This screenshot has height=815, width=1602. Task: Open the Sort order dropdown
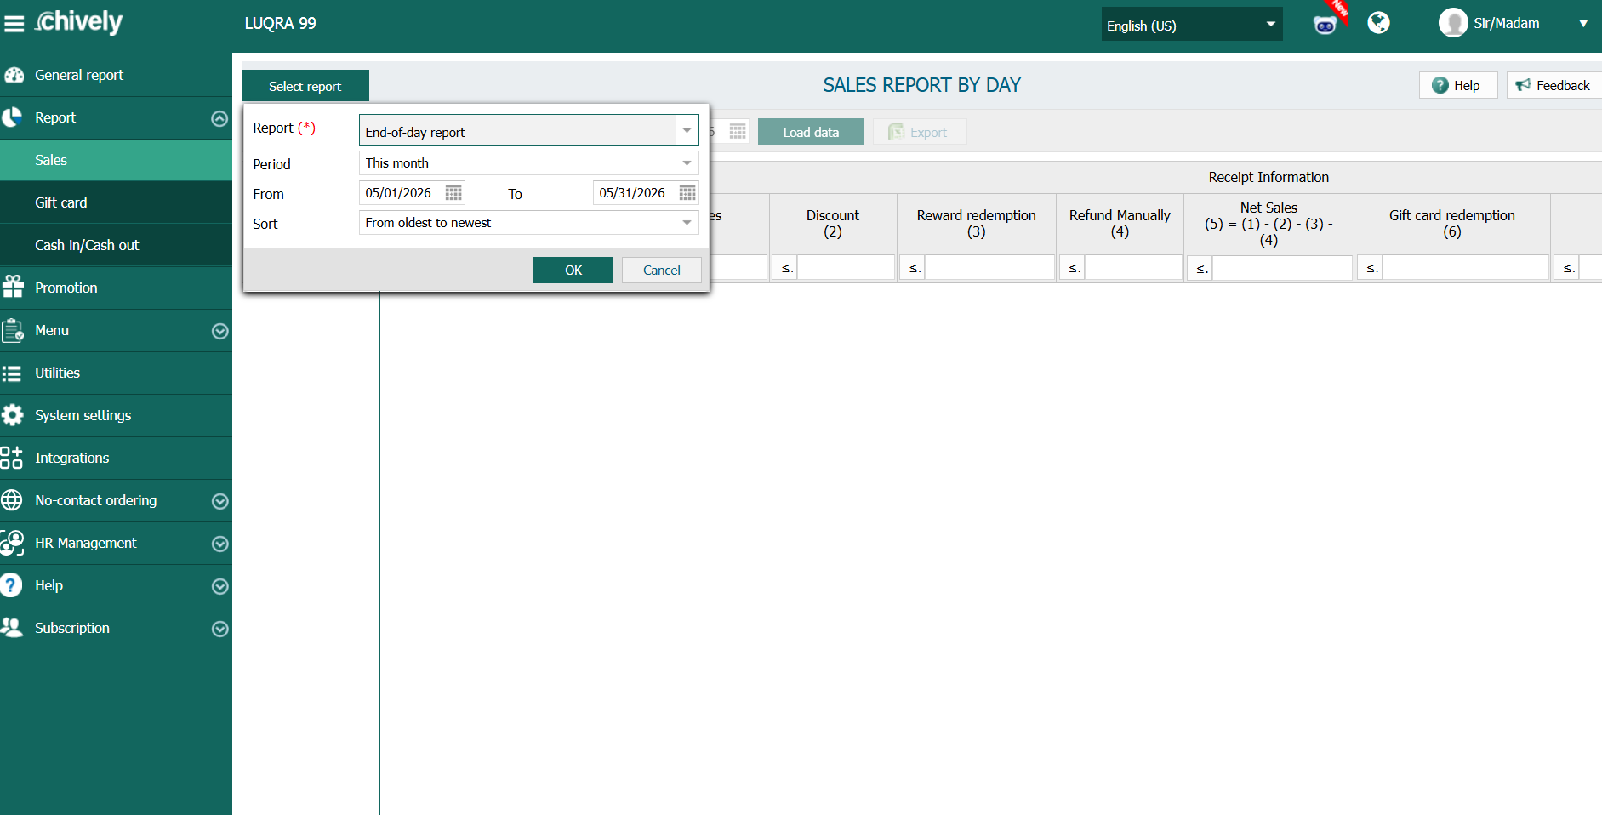click(528, 222)
